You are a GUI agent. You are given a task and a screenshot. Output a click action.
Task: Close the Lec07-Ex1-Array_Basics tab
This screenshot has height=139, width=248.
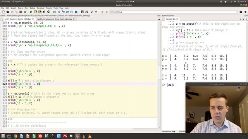[33, 19]
